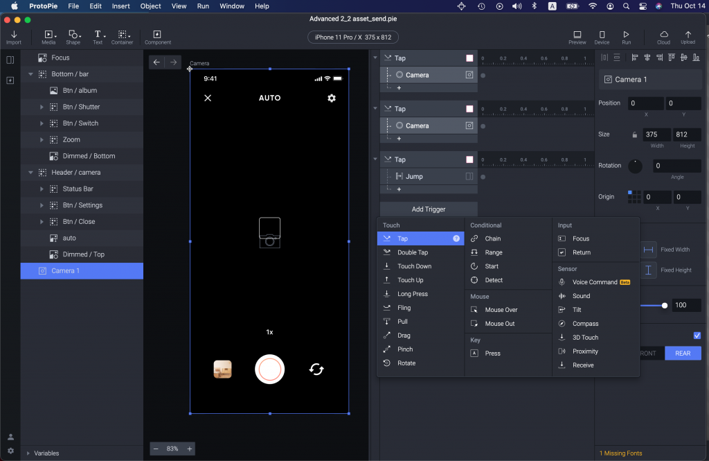Collapse the Bottom / bar layer group
709x461 pixels.
coord(30,74)
